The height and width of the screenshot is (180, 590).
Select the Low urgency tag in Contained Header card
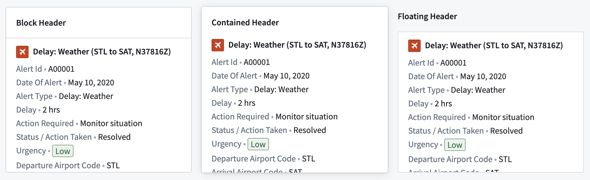(258, 144)
